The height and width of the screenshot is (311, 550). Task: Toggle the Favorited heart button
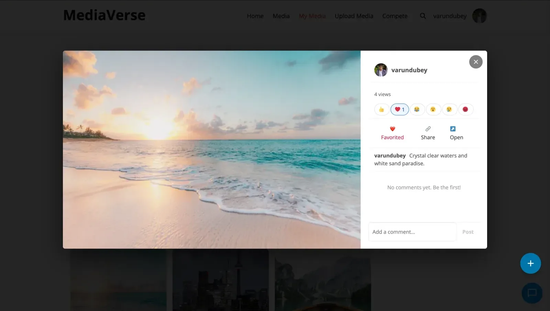tap(392, 133)
